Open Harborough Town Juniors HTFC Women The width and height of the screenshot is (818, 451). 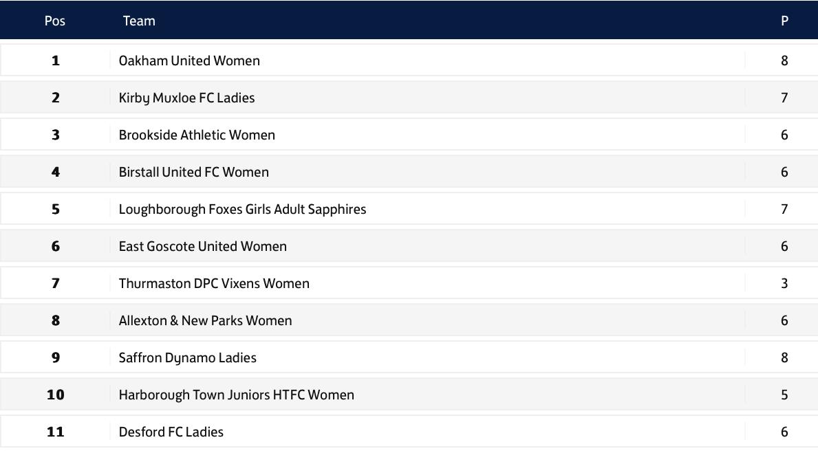coord(236,395)
